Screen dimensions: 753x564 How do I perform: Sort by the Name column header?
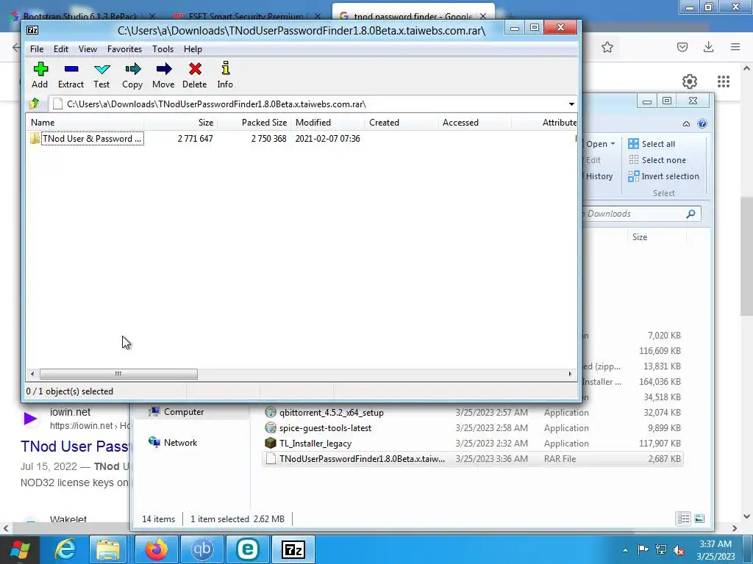85,123
